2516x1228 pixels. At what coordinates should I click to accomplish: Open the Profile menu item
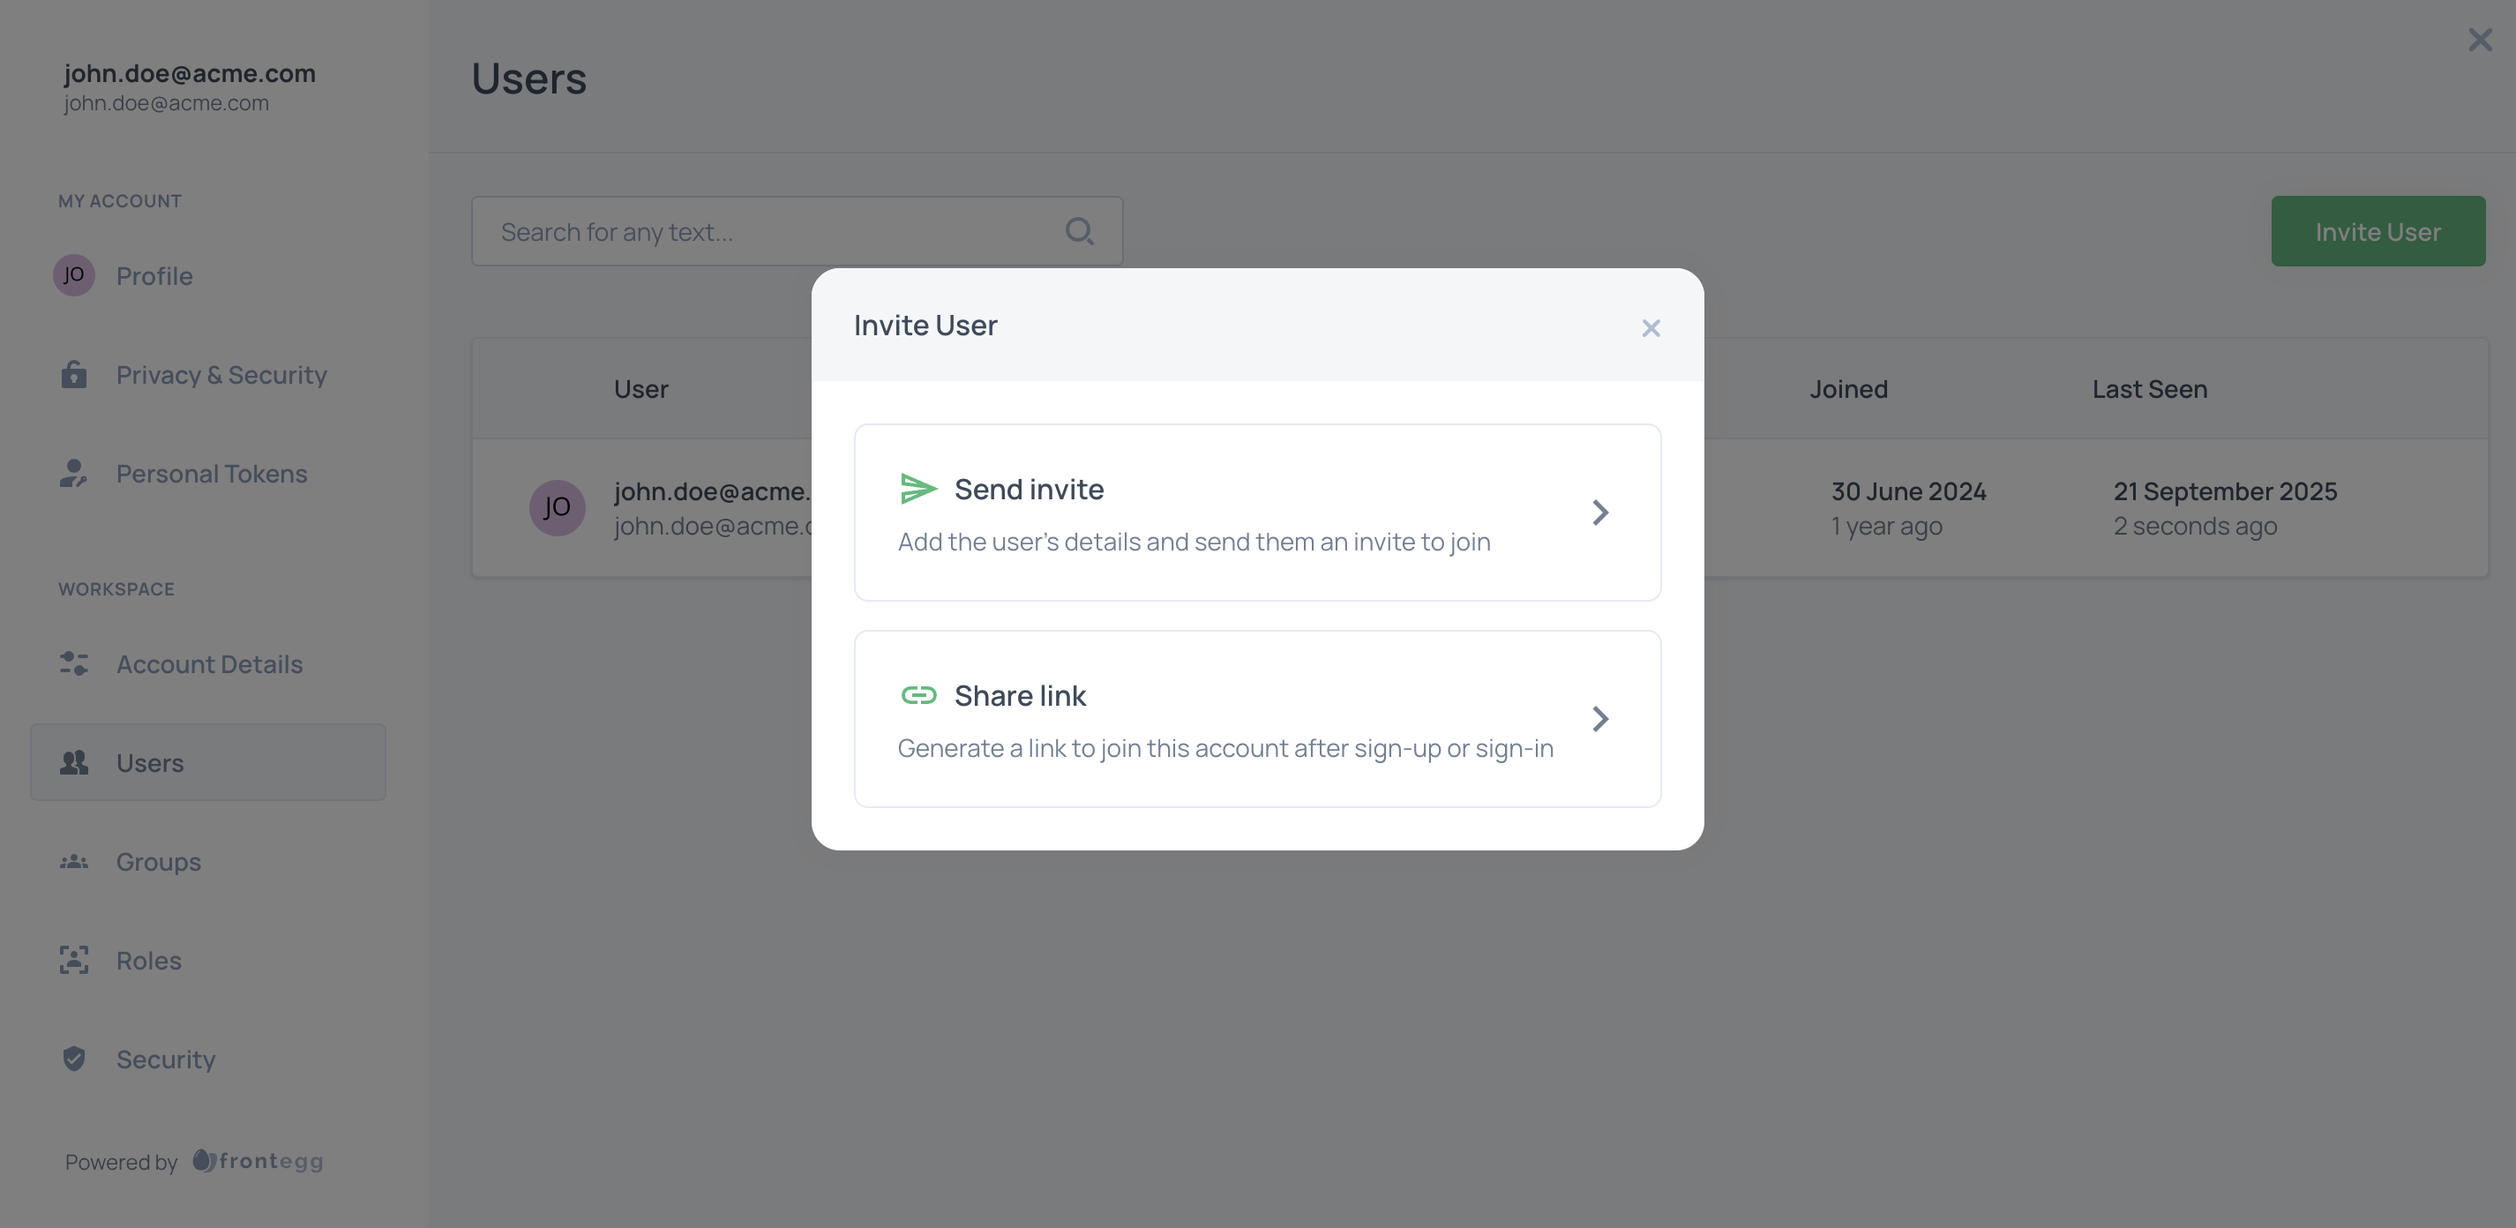tap(154, 276)
